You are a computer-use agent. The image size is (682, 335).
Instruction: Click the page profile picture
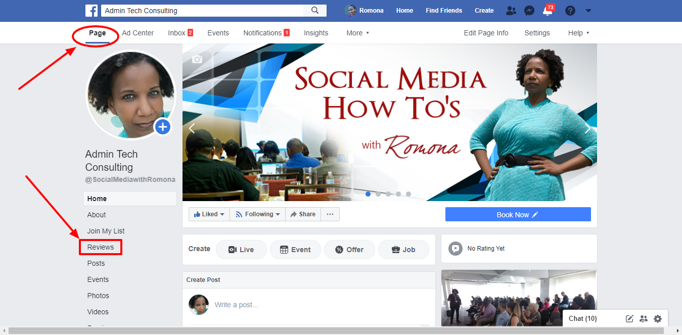pyautogui.click(x=131, y=94)
